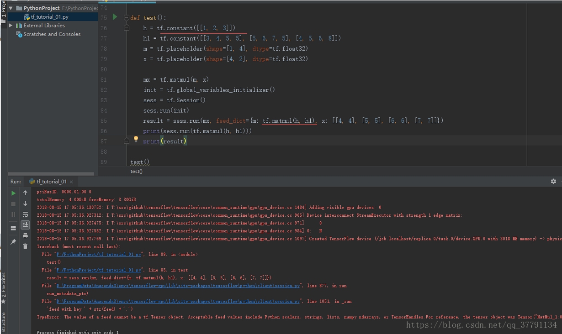Click the green run gutter arrow at line 75

(x=115, y=17)
